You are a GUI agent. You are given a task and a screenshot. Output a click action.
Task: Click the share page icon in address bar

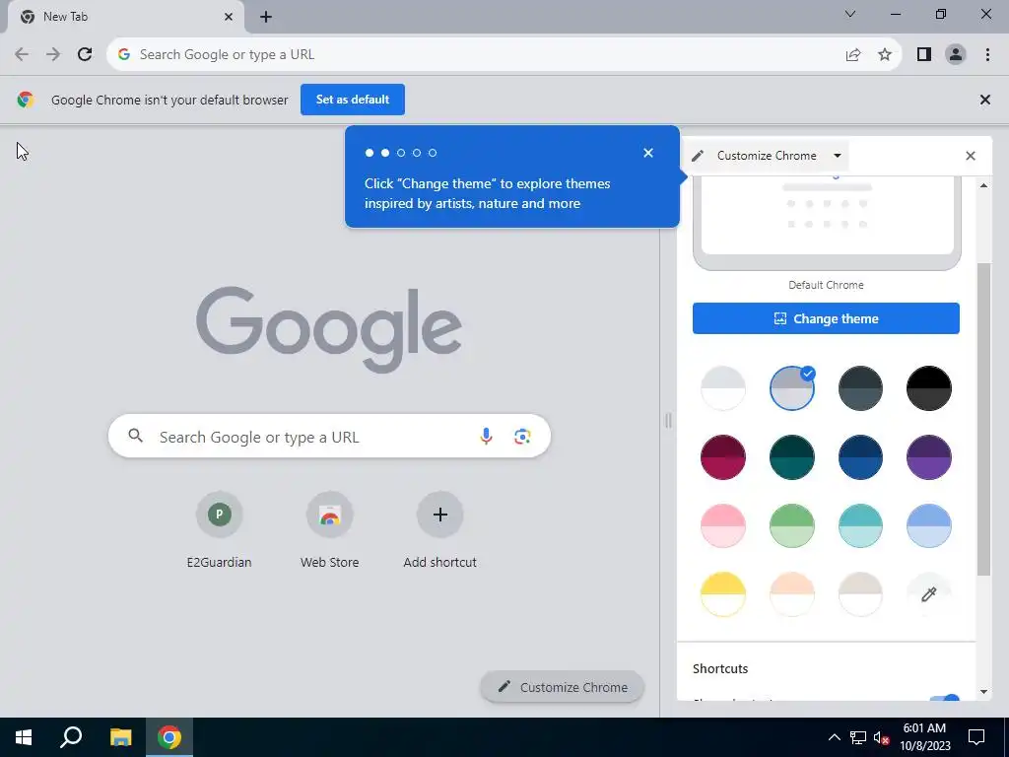tap(853, 55)
